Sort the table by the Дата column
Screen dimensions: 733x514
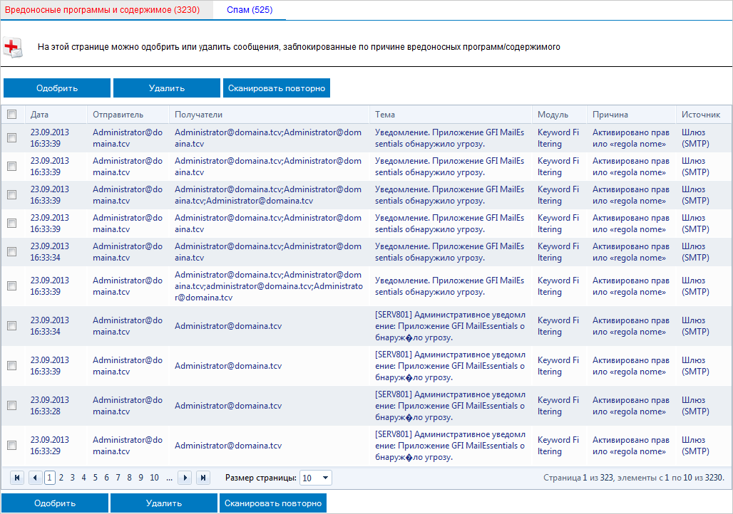40,115
